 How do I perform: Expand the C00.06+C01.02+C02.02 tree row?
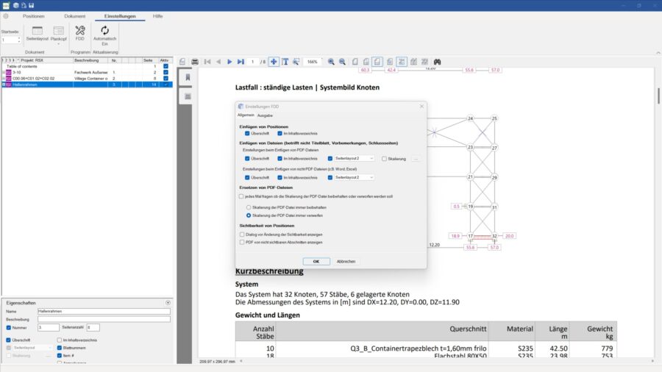pos(4,79)
